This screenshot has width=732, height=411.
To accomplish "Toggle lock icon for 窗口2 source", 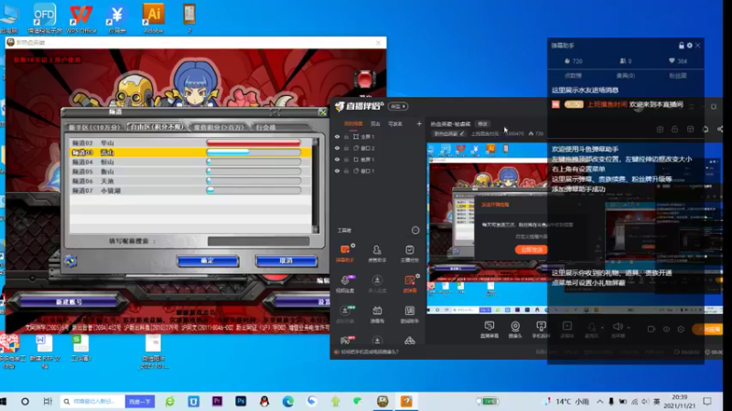I will pyautogui.click(x=347, y=148).
